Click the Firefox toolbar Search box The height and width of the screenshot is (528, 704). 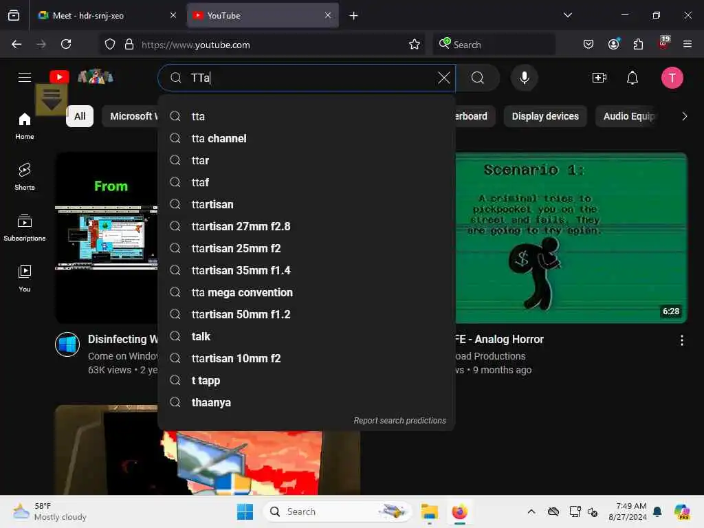[x=494, y=45]
